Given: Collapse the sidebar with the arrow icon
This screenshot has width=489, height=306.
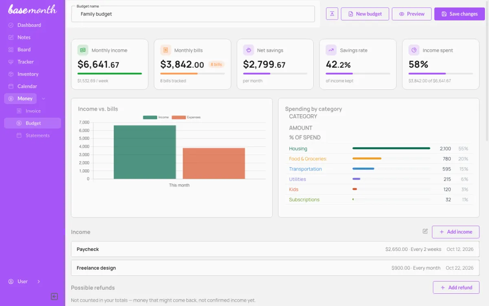Looking at the screenshot, I should coord(54,297).
